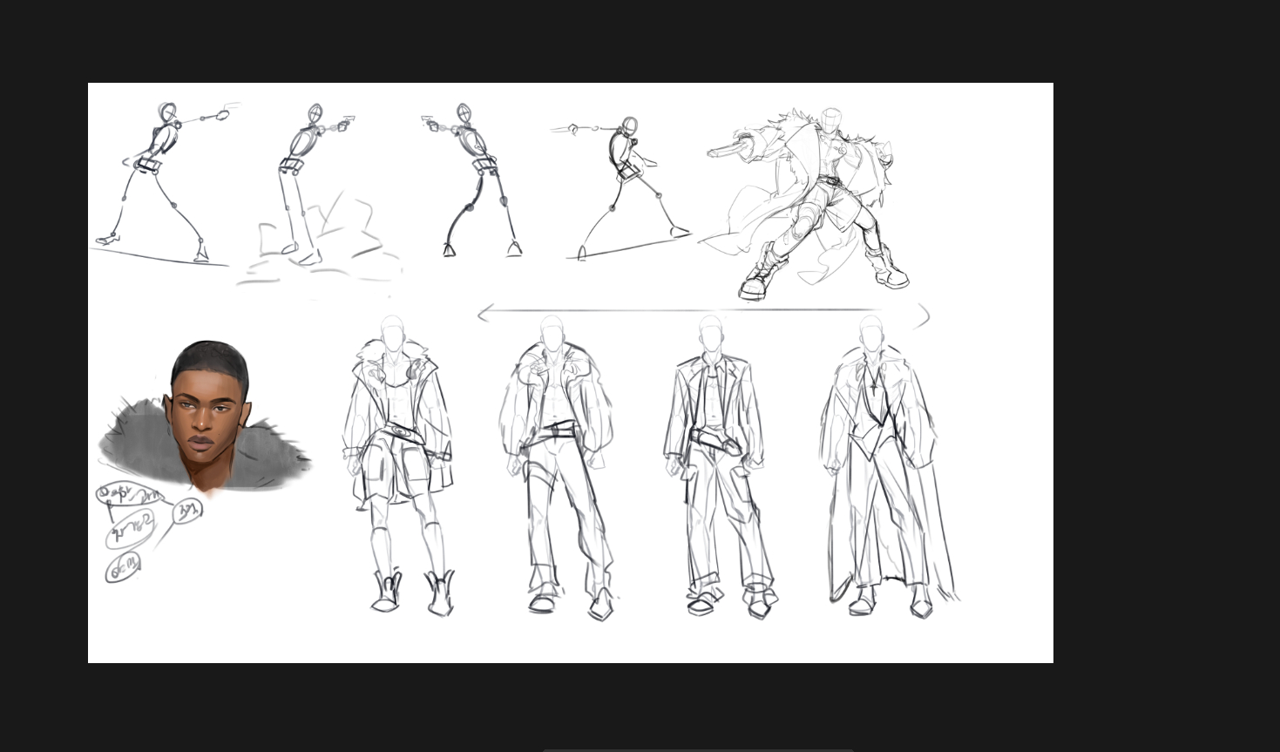Click the horizontal scrollbar at the bottom edge
This screenshot has width=1280, height=752.
tap(697, 749)
